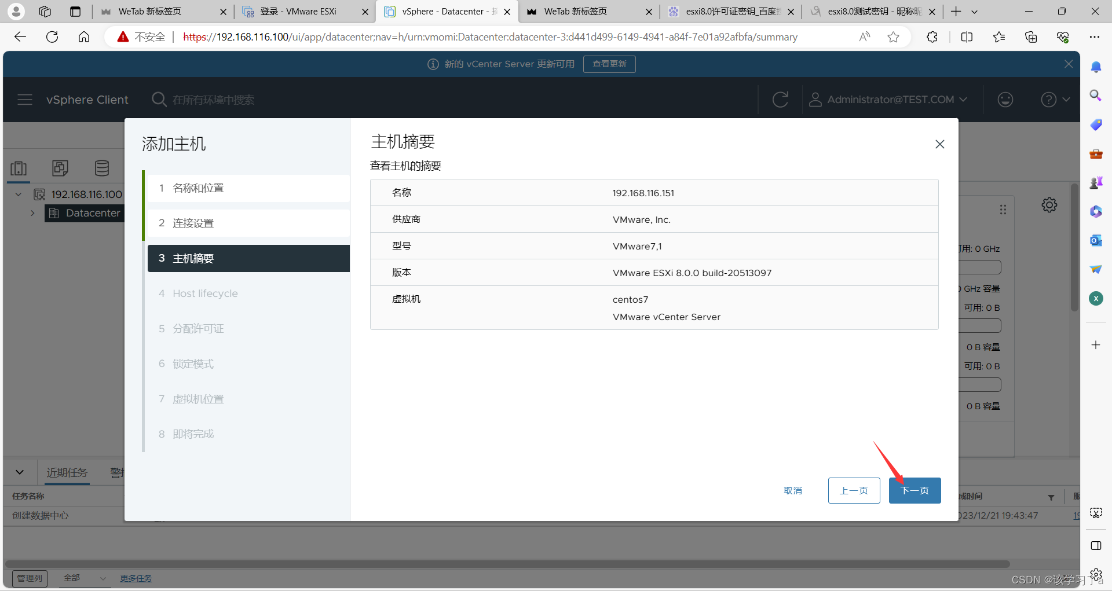Viewport: 1112px width, 591px height.
Task: Open 全部 filter dropdown
Action: [85, 578]
